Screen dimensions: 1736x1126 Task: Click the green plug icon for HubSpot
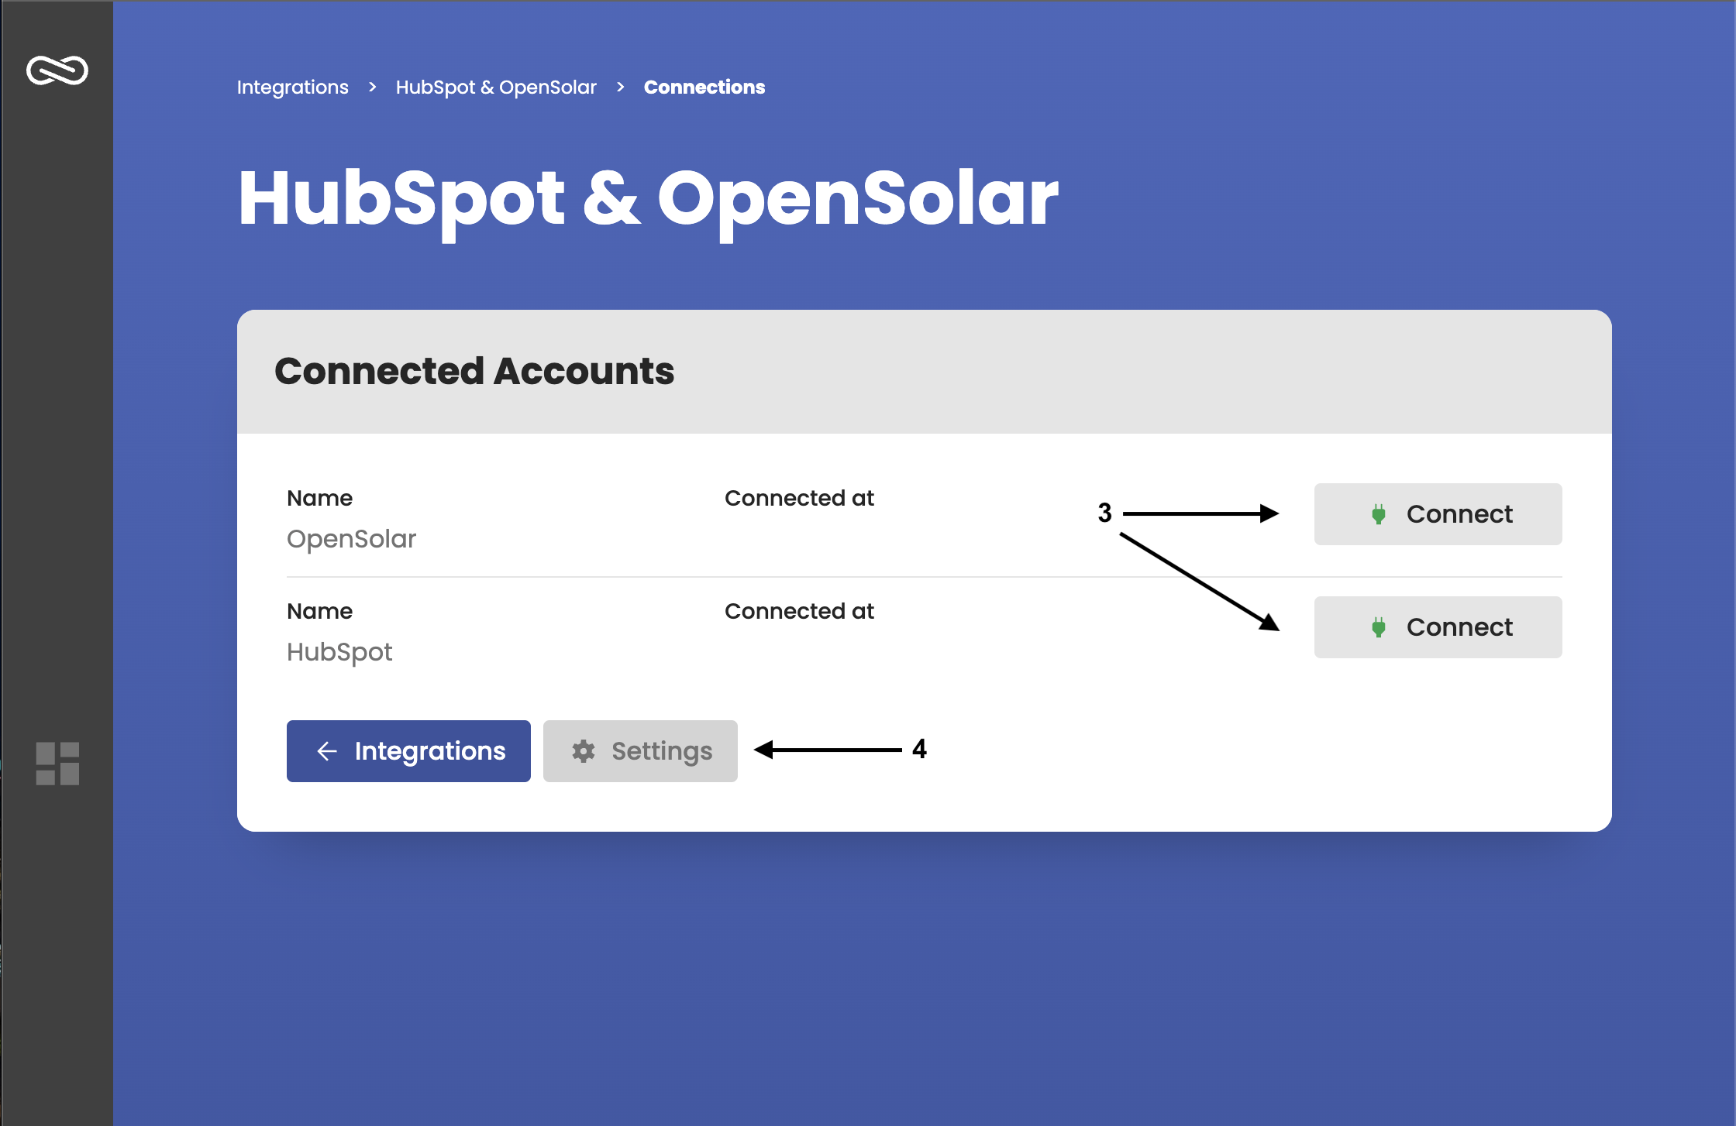tap(1378, 627)
